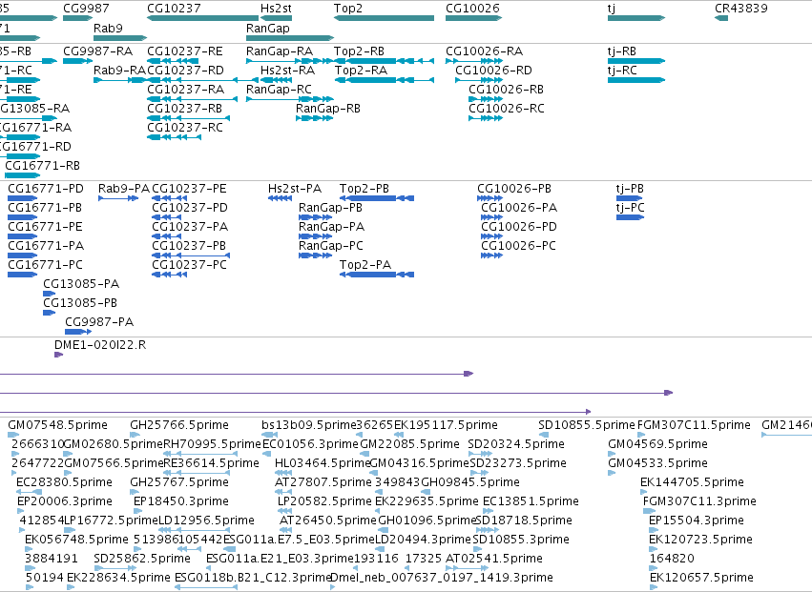Click the SD20324.5prime EST label
The height and width of the screenshot is (592, 812).
[516, 444]
